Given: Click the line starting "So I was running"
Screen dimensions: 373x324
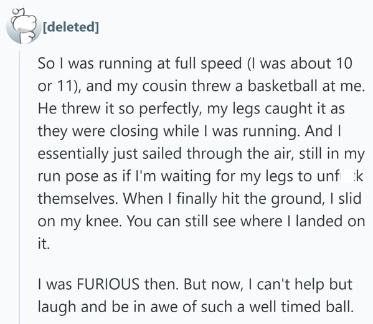Looking at the screenshot, I should tap(195, 64).
